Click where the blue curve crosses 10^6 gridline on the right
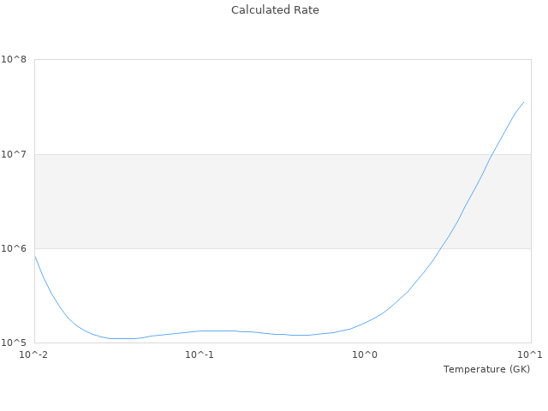Viewport: 548px width, 411px height. pos(445,248)
